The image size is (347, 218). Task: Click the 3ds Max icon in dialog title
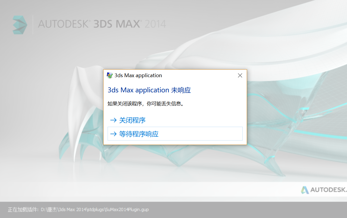tap(110, 76)
